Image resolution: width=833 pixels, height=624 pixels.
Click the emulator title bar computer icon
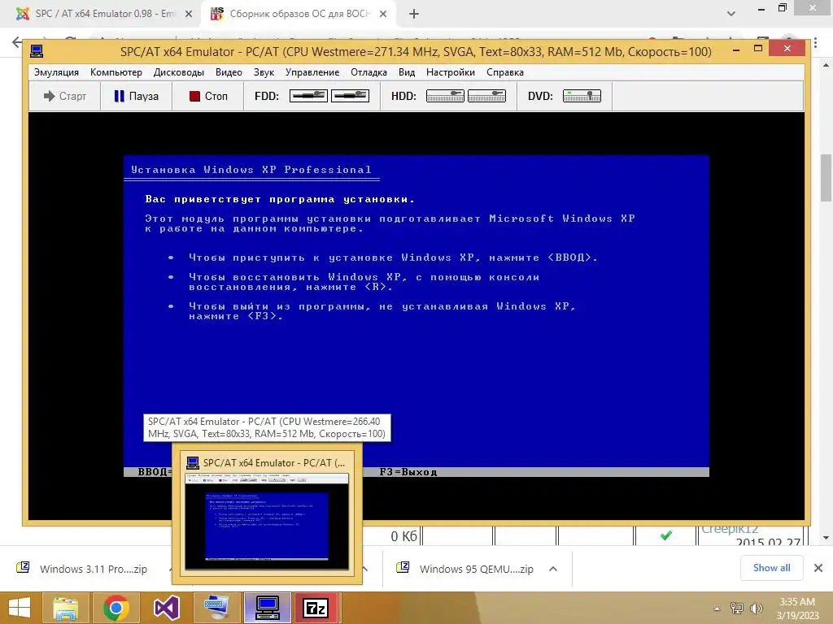(37, 51)
